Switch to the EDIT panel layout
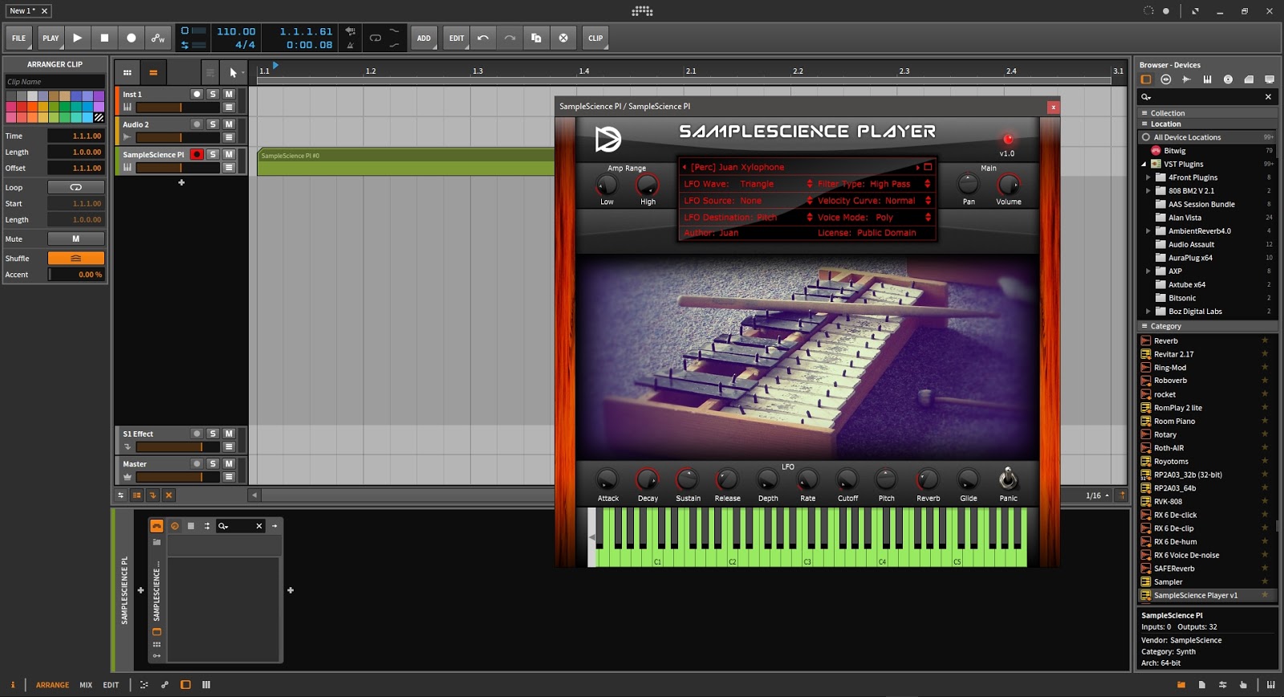Image resolution: width=1284 pixels, height=697 pixels. [x=111, y=685]
